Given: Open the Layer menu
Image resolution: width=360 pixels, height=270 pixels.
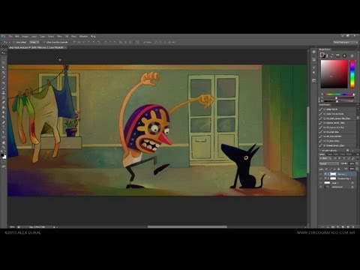Looking at the screenshot, I should click(34, 37).
